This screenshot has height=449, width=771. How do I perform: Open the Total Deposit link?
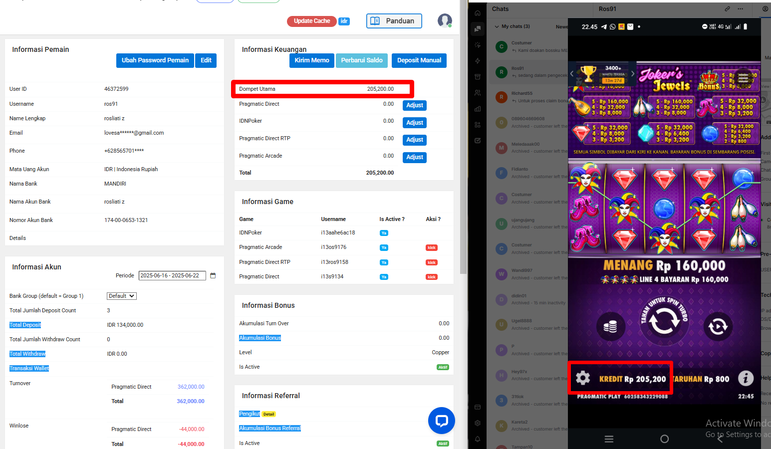25,325
